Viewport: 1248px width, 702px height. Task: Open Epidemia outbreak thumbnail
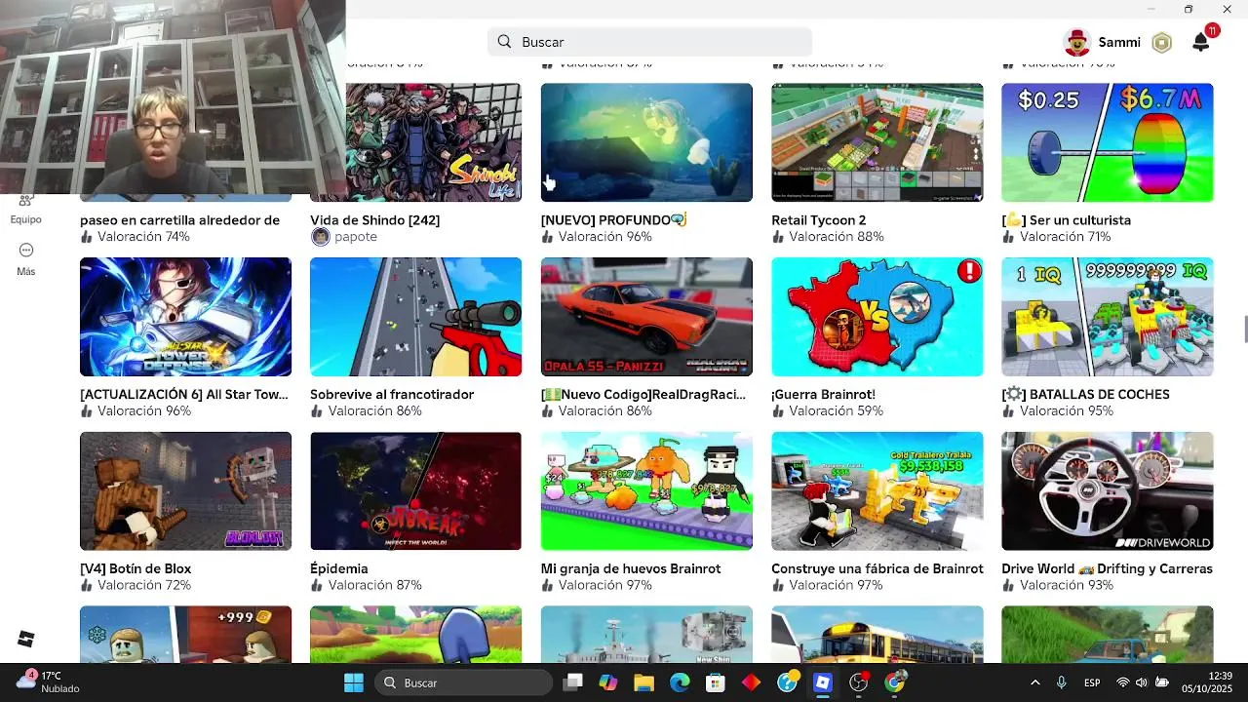pos(415,491)
